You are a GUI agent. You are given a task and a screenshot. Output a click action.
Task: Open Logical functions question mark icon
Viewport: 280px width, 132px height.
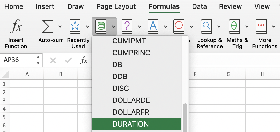pyautogui.click(x=127, y=26)
